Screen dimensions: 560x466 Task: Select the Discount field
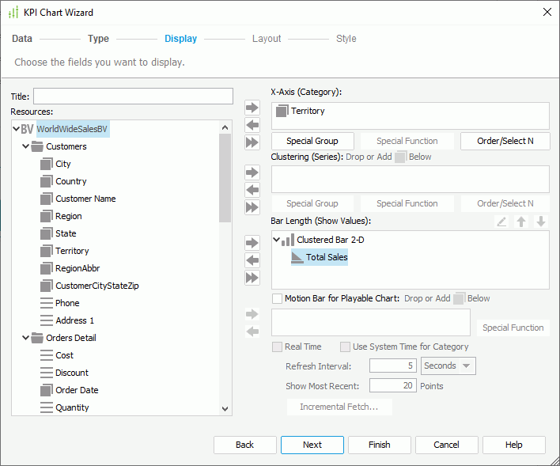[x=72, y=373]
